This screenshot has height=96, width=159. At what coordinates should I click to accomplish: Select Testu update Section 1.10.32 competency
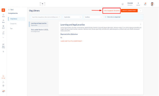coord(40,30)
